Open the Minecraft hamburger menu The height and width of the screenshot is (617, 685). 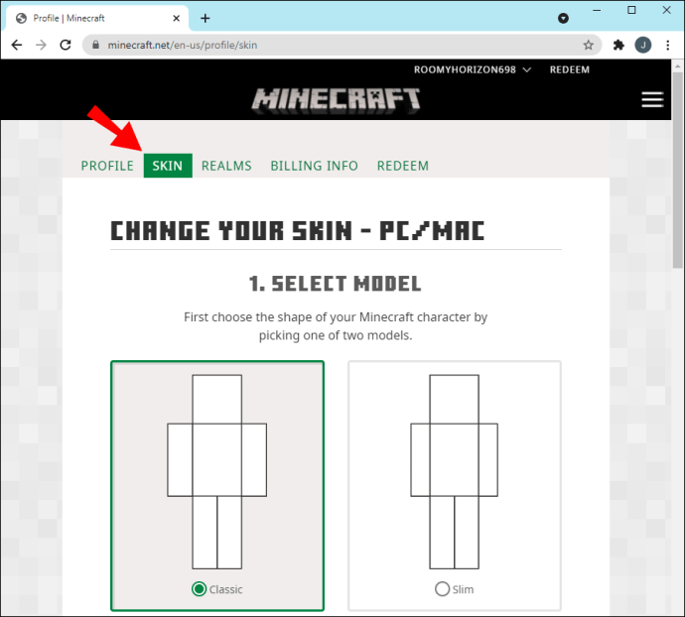652,99
